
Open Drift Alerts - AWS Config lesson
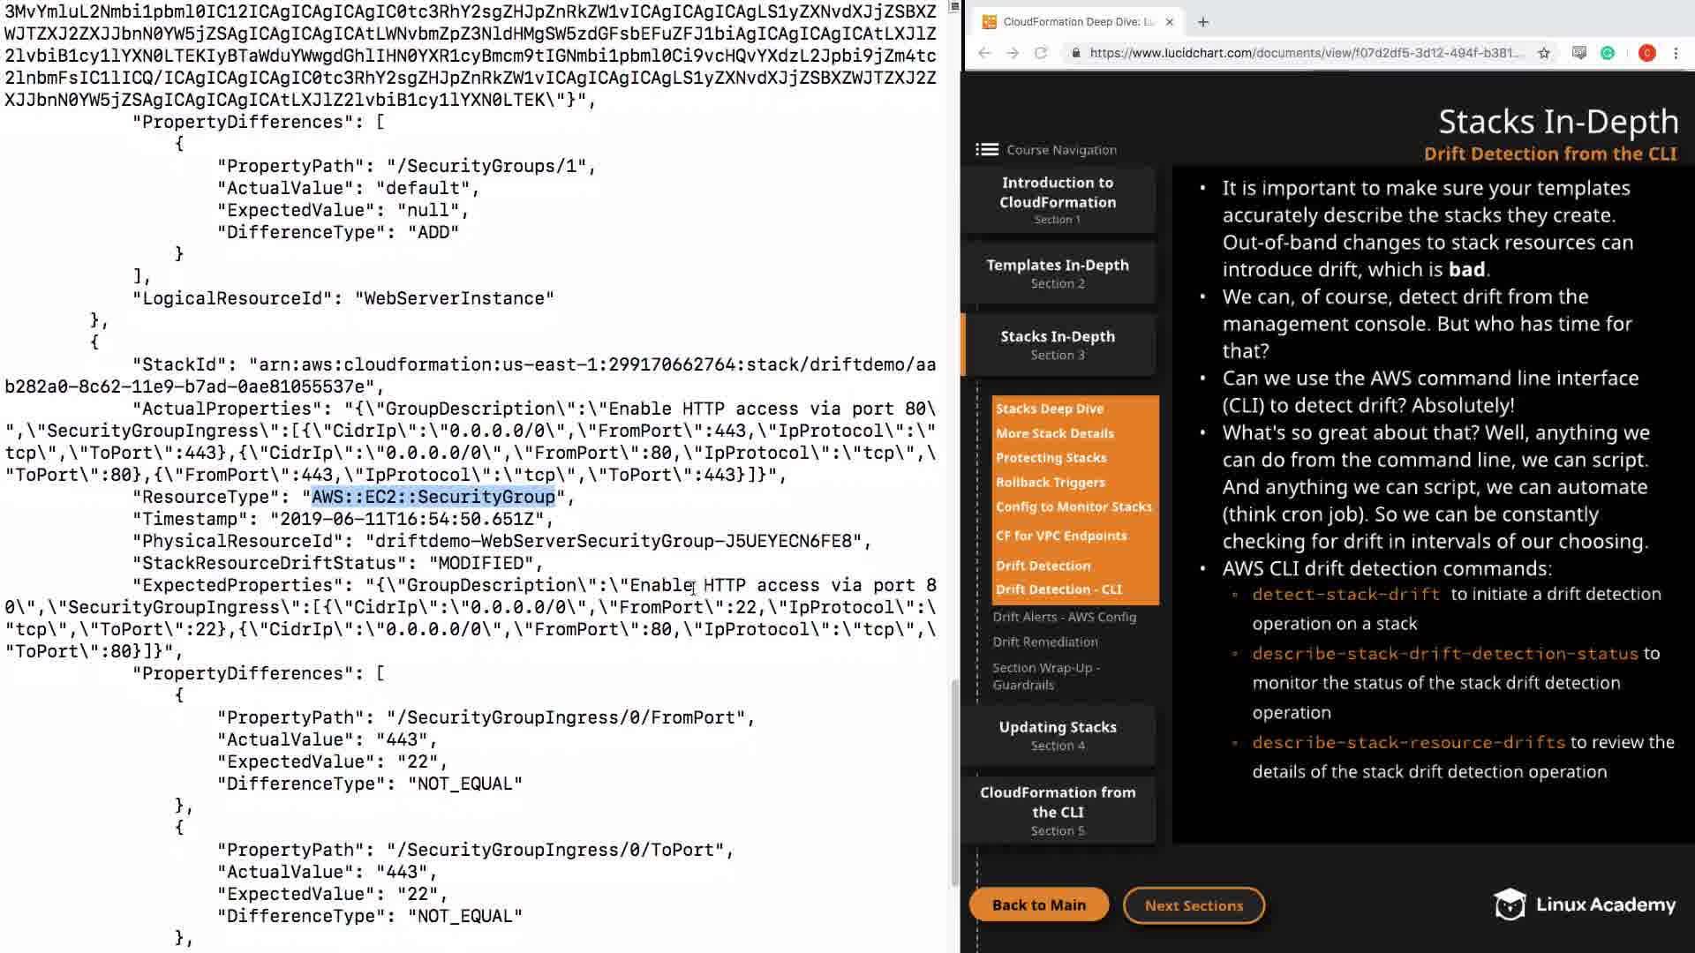point(1064,617)
